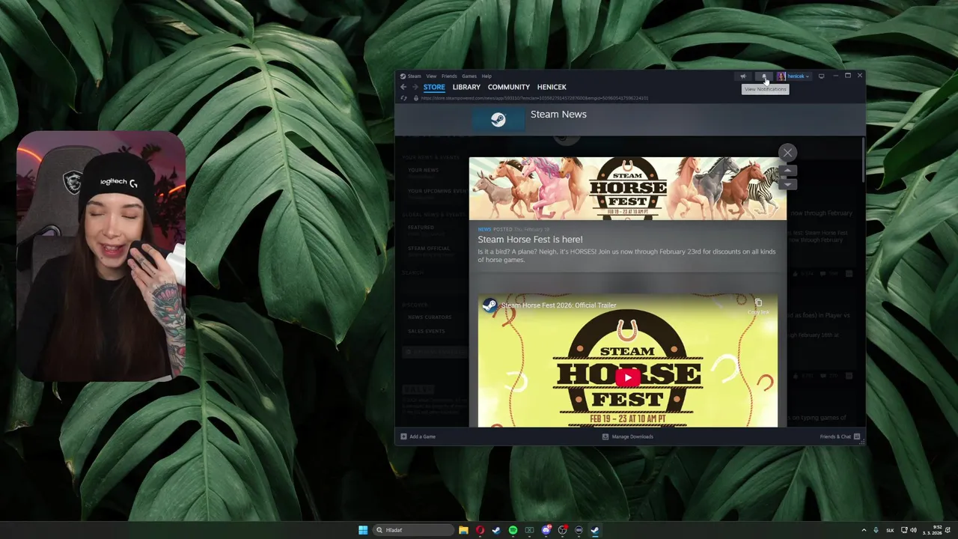
Task: Open Steam announcements megaphone icon
Action: coord(742,76)
